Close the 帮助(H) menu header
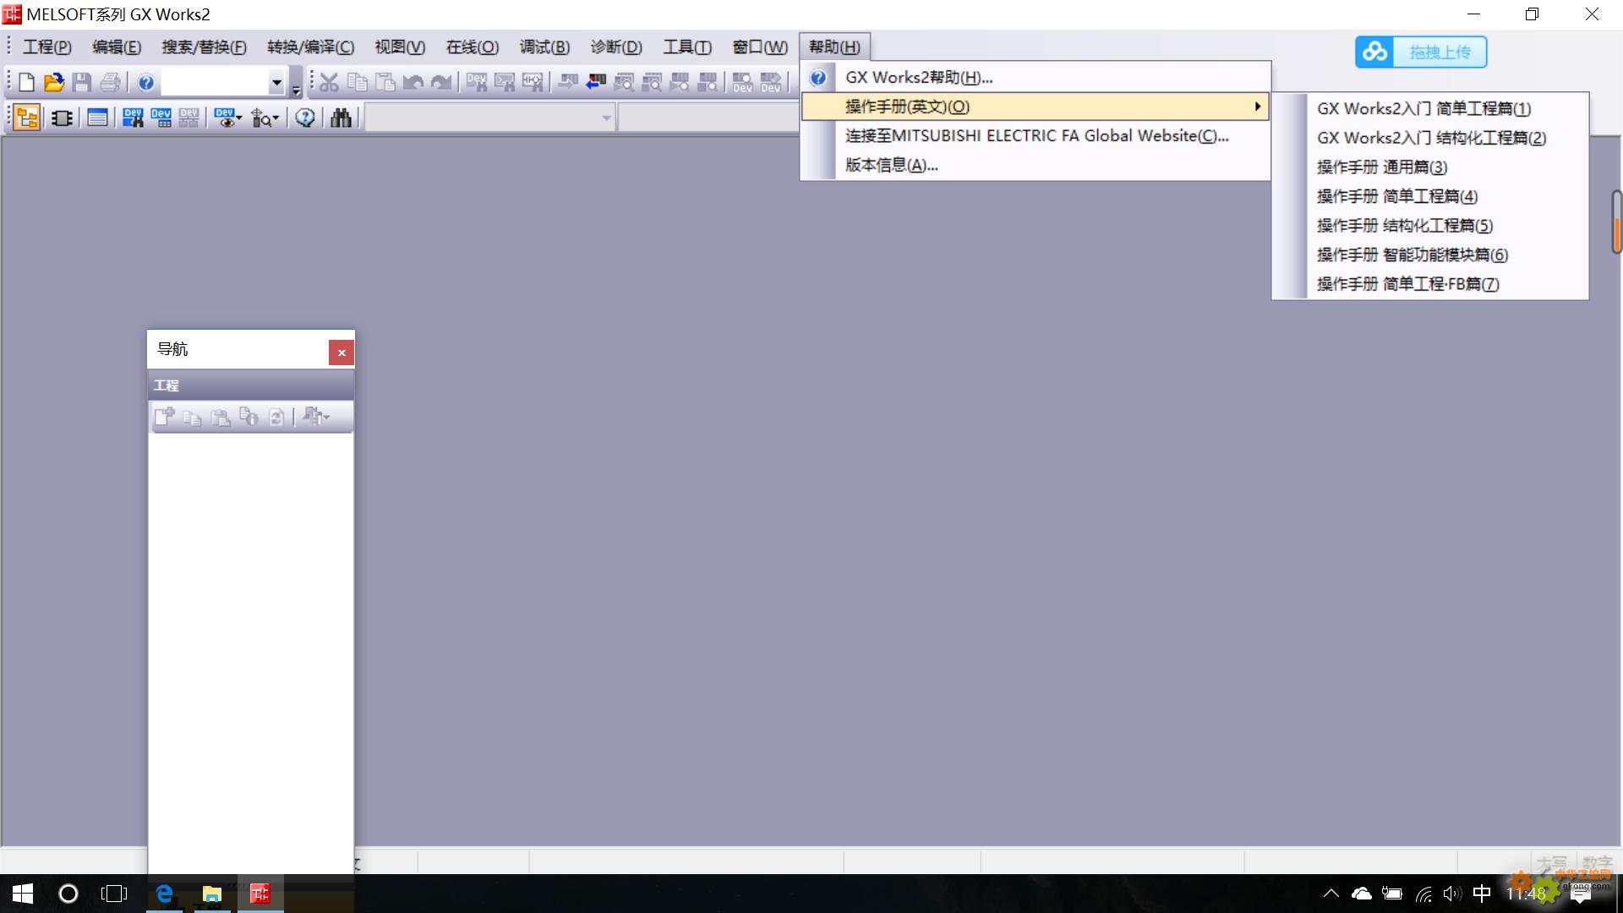The image size is (1623, 913). (x=834, y=47)
